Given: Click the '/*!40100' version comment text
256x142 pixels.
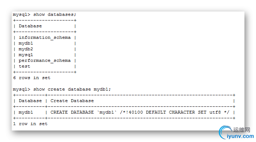Looking at the screenshot, I should (131, 112).
